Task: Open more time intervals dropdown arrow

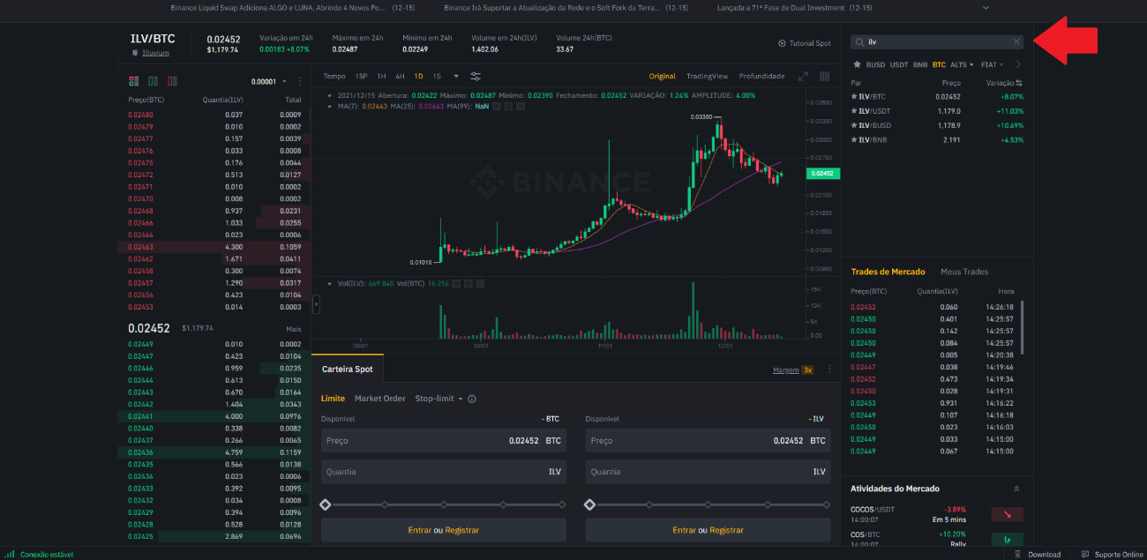Action: (456, 76)
